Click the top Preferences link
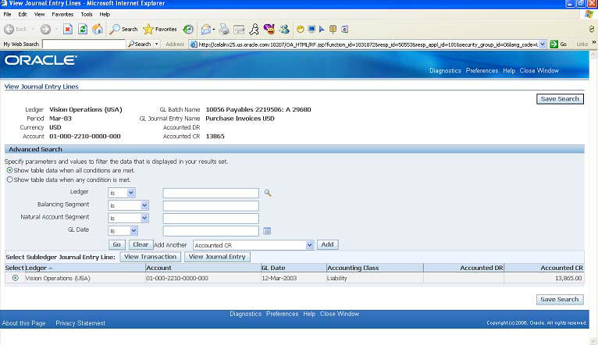This screenshot has height=345, width=598. pos(482,70)
